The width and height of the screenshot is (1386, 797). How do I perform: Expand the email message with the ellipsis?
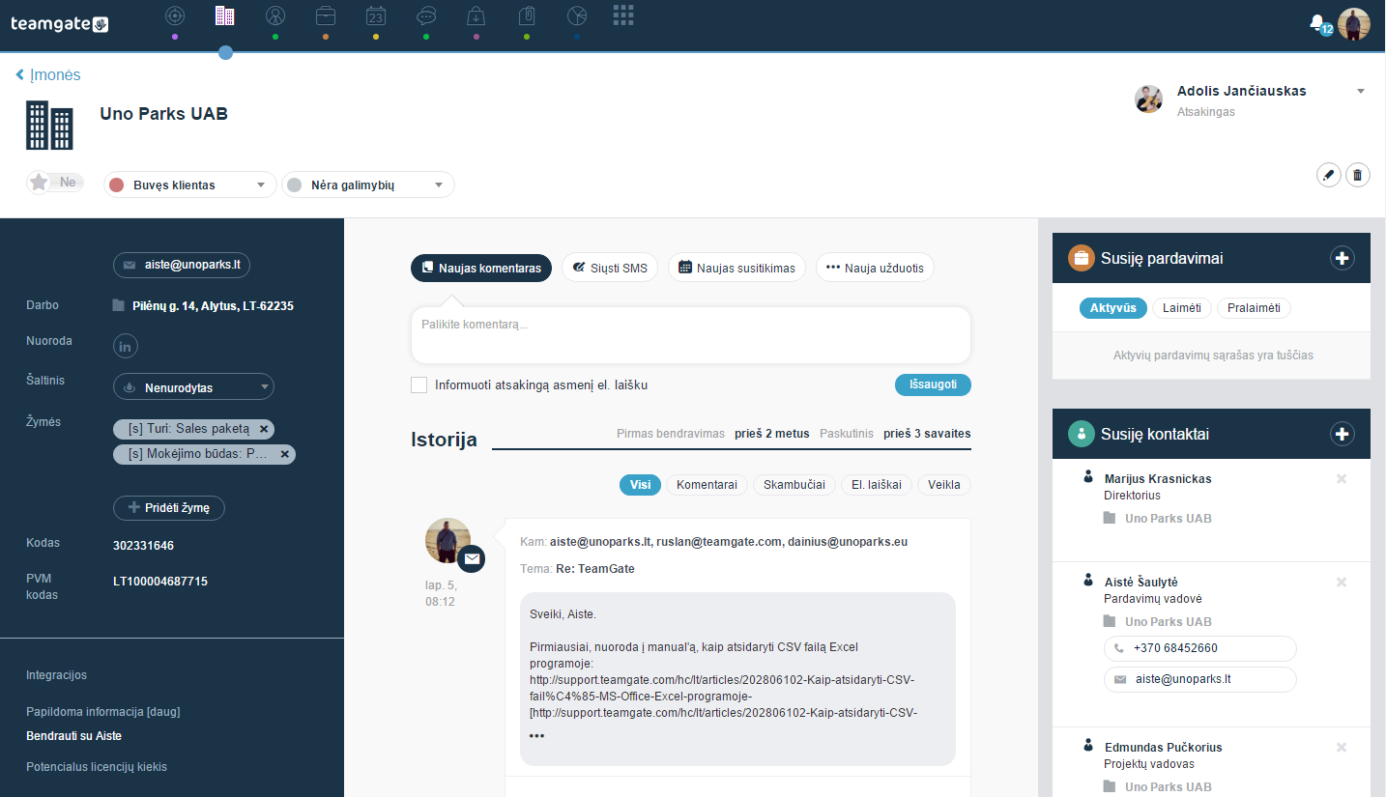tap(537, 736)
